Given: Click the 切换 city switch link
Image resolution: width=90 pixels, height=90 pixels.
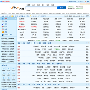Looking at the screenshot, I should click(x=6, y=16).
